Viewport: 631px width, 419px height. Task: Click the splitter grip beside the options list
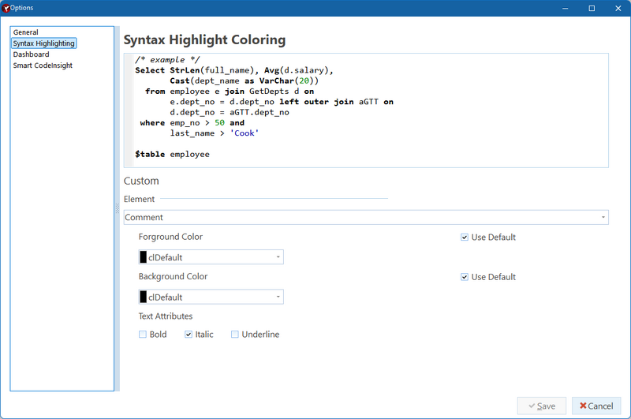click(x=117, y=208)
